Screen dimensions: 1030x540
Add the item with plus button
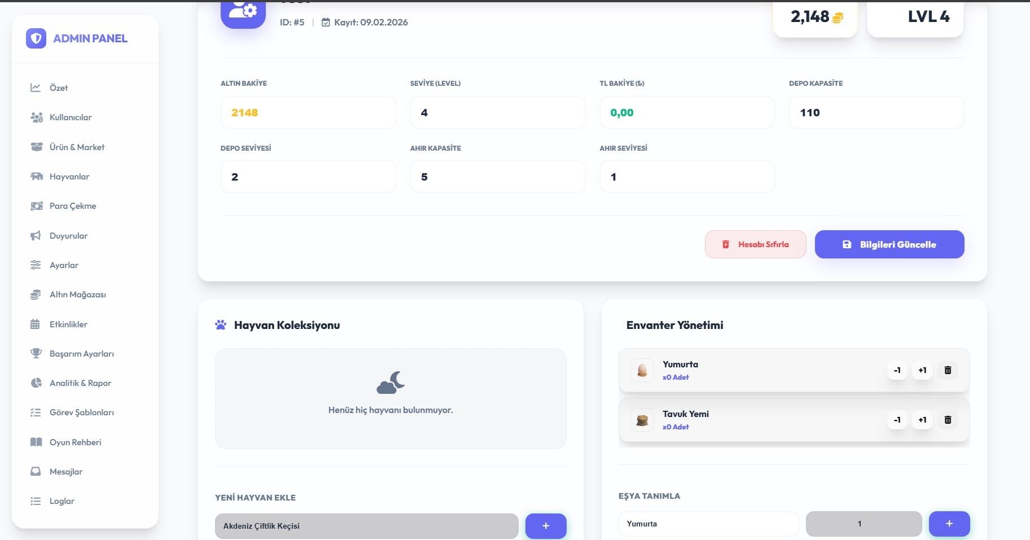click(x=949, y=524)
